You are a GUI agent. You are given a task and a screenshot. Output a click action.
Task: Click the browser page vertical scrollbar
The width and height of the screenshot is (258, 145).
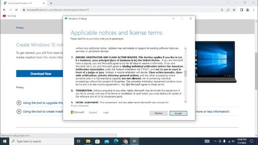(x=256, y=71)
